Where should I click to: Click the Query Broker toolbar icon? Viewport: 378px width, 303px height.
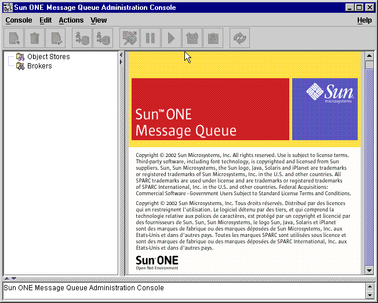(130, 38)
